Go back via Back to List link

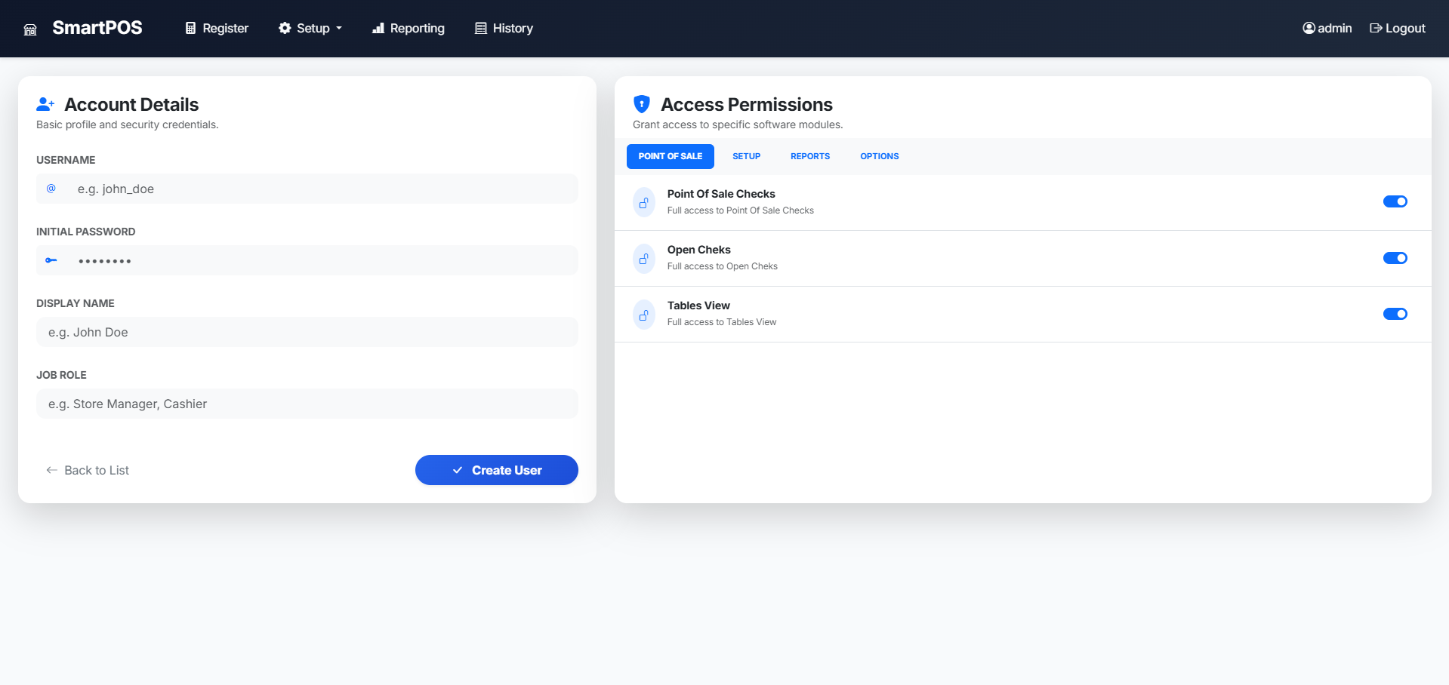(x=88, y=470)
